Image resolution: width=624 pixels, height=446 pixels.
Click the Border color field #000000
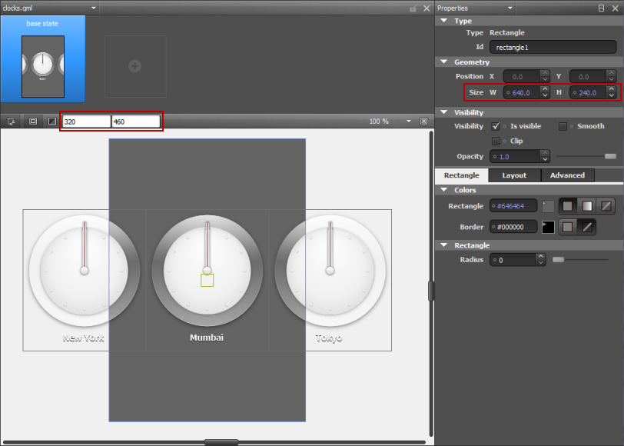(x=513, y=227)
